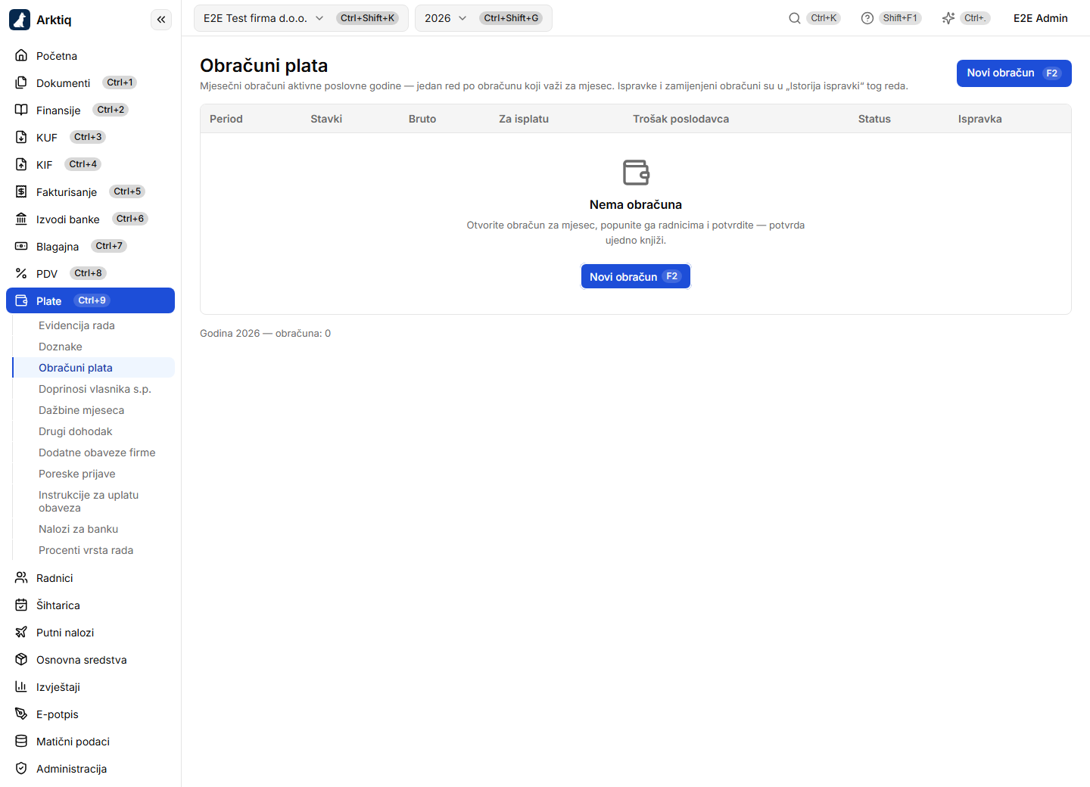Viewport: 1090px width, 787px height.
Task: Open the search icon in top bar
Action: [x=795, y=18]
